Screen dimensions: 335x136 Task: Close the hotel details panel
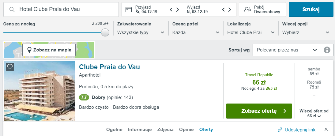click(326, 130)
